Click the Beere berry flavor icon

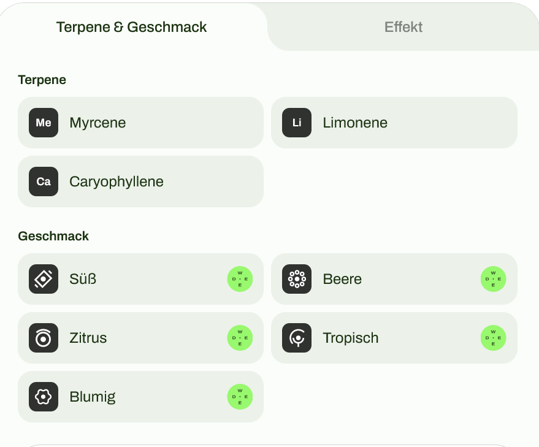(x=297, y=279)
